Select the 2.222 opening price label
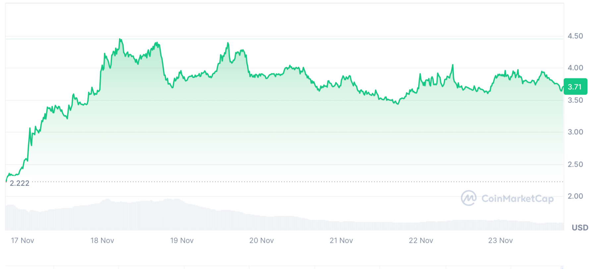 20,183
